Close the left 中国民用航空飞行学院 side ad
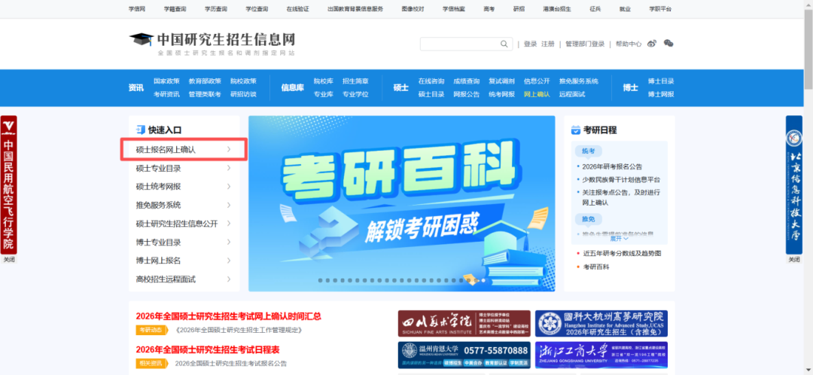Image resolution: width=813 pixels, height=375 pixels. click(x=9, y=260)
